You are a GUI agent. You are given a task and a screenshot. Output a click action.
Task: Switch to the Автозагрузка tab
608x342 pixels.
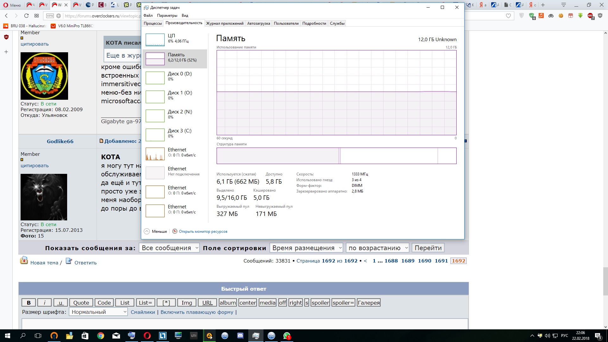click(258, 23)
